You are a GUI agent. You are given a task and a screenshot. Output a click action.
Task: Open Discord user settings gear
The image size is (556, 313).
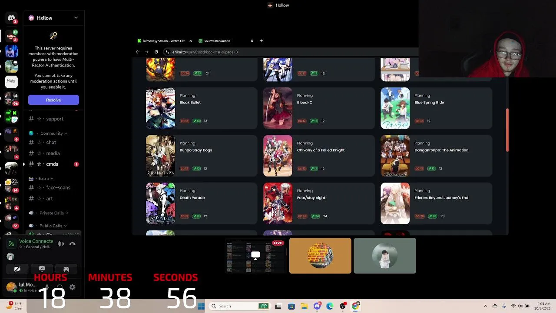coord(73,287)
